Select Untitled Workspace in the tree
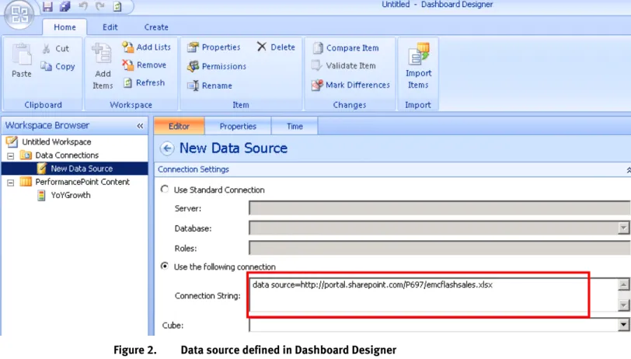631x359 pixels. coord(56,141)
